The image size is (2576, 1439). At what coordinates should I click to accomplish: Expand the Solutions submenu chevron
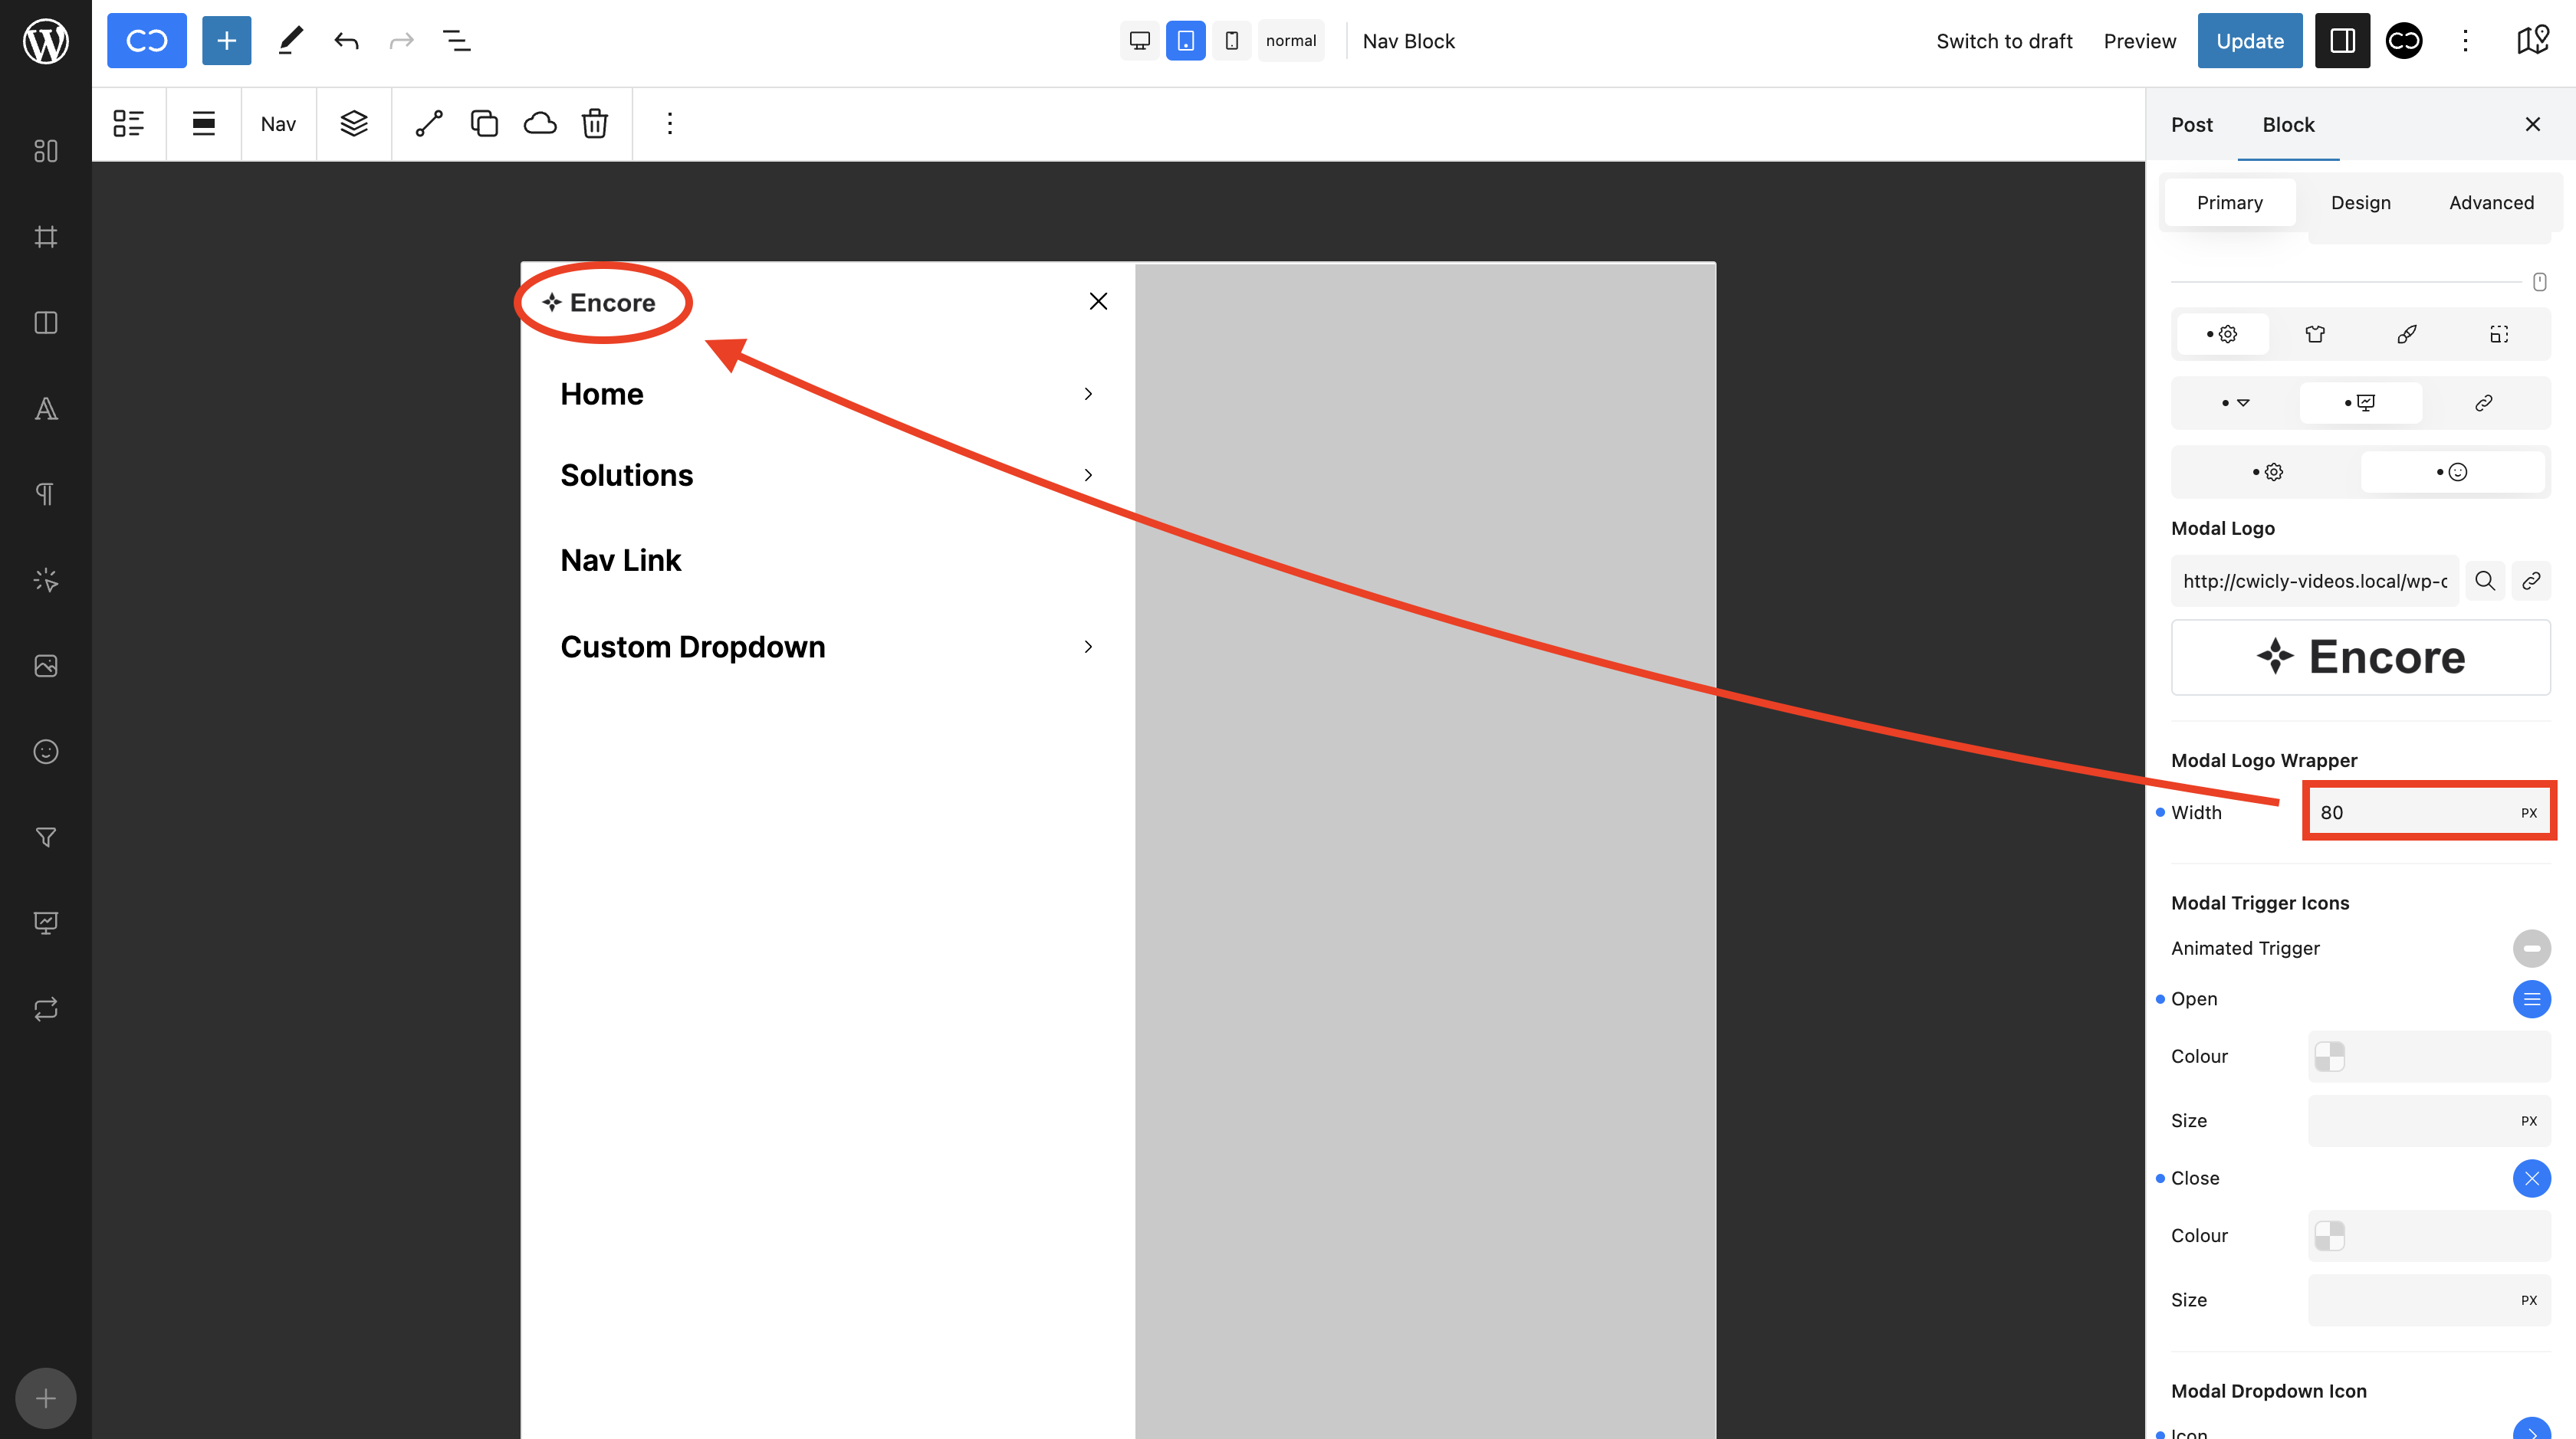pyautogui.click(x=1088, y=476)
